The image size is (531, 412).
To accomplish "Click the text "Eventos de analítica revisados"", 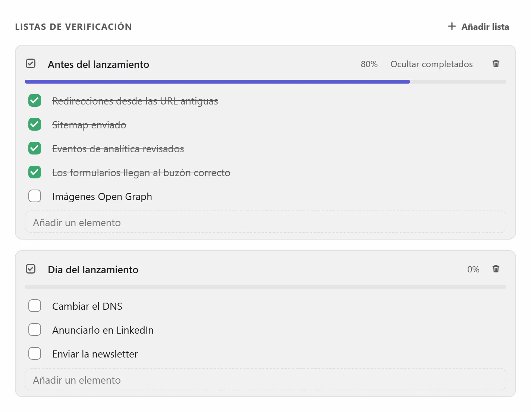I will [x=118, y=149].
